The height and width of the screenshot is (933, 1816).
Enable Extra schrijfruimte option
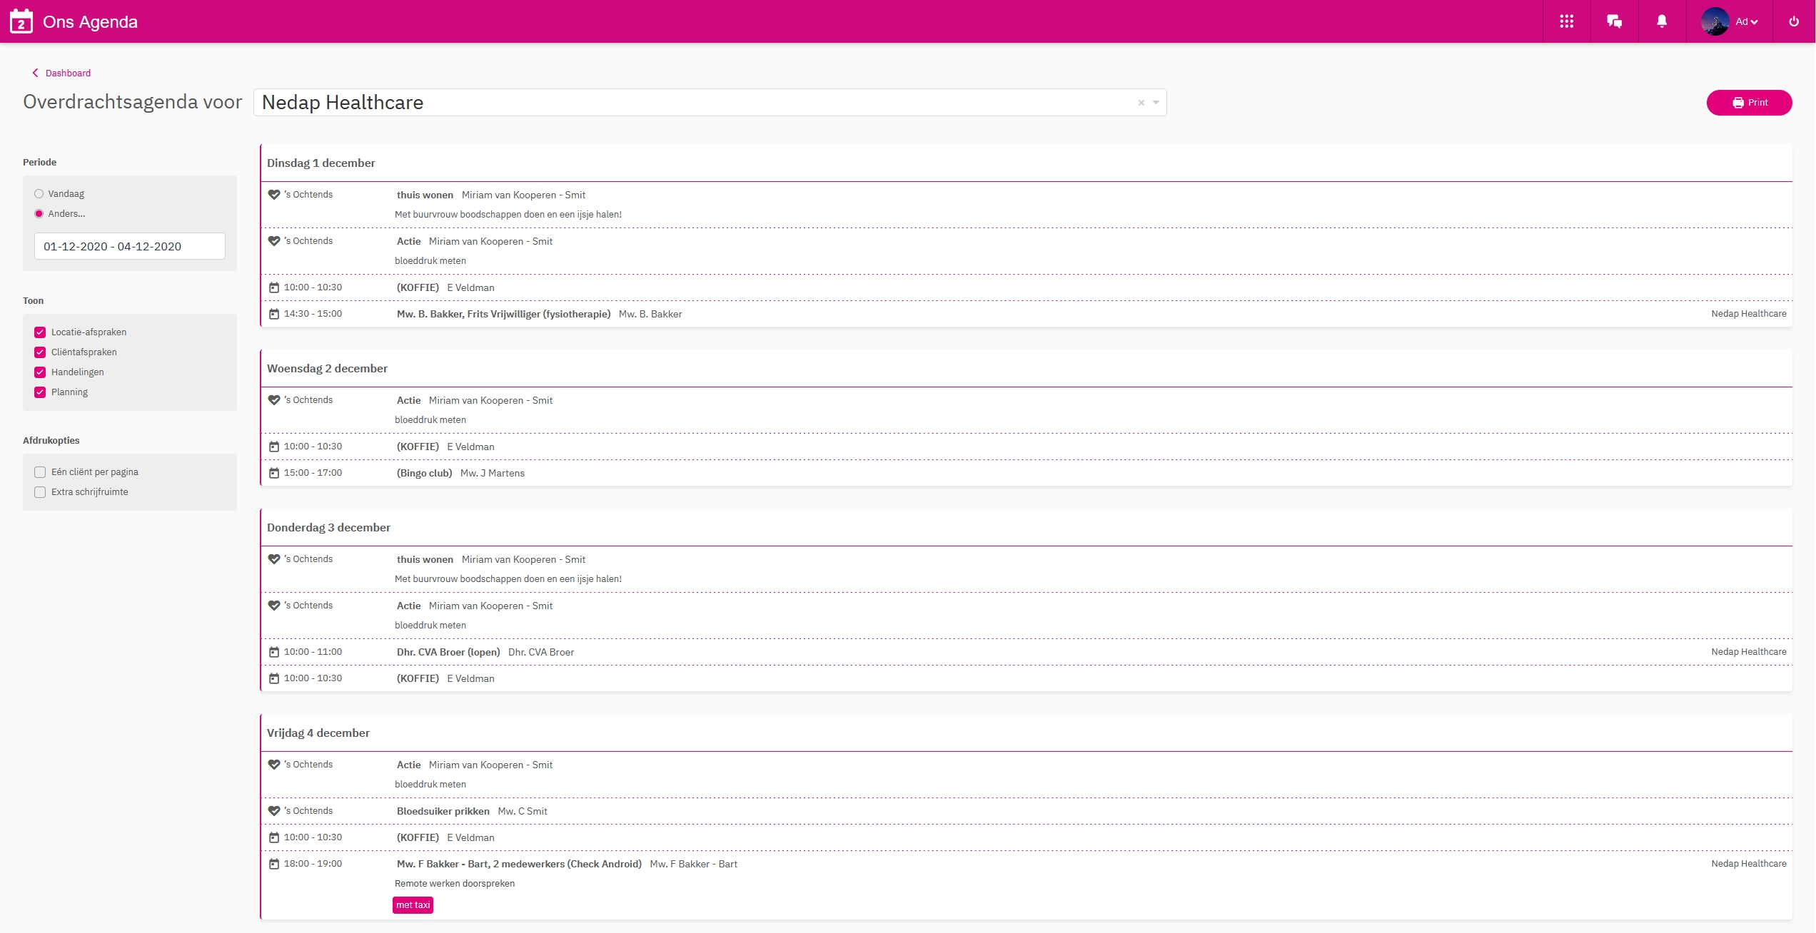point(40,492)
